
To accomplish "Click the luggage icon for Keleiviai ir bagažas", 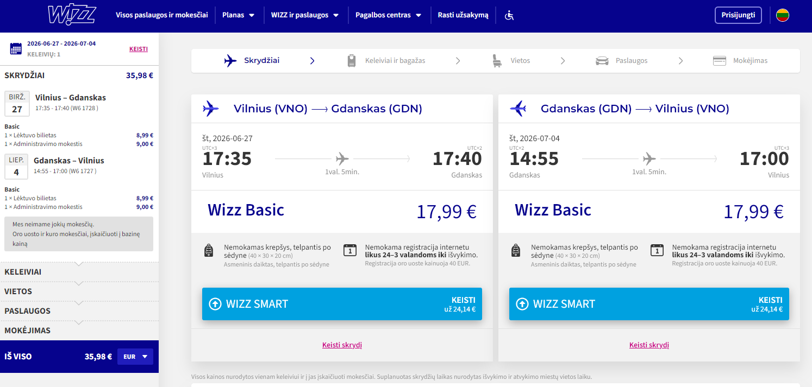I will 352,61.
